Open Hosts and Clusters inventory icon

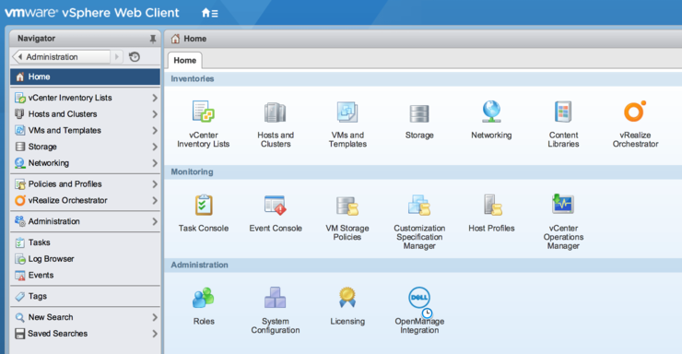[x=275, y=112]
